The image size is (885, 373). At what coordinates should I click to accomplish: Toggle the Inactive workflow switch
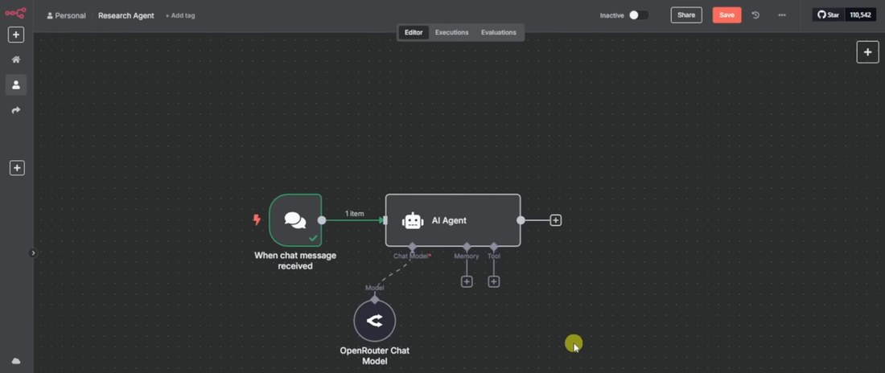click(639, 15)
